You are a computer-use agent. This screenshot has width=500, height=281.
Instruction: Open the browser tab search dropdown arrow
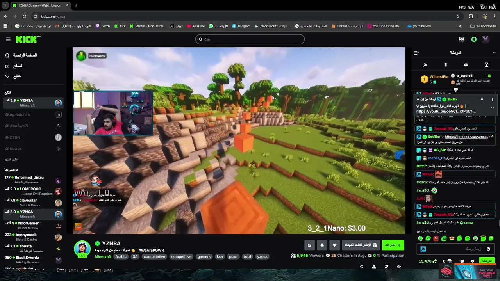click(x=5, y=5)
